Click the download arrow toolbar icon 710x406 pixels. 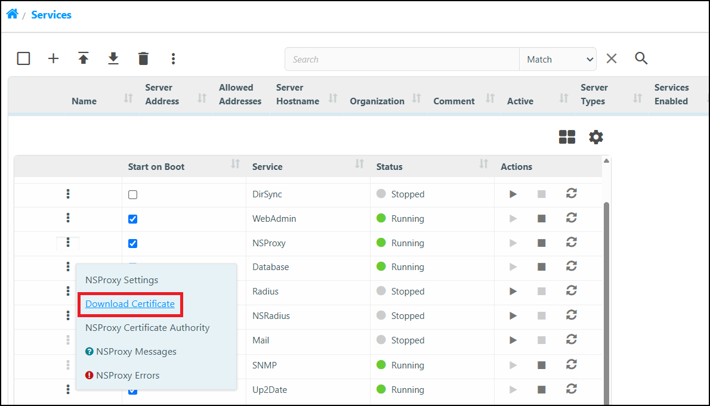(113, 58)
